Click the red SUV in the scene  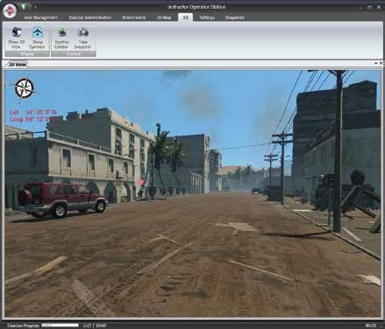click(62, 199)
